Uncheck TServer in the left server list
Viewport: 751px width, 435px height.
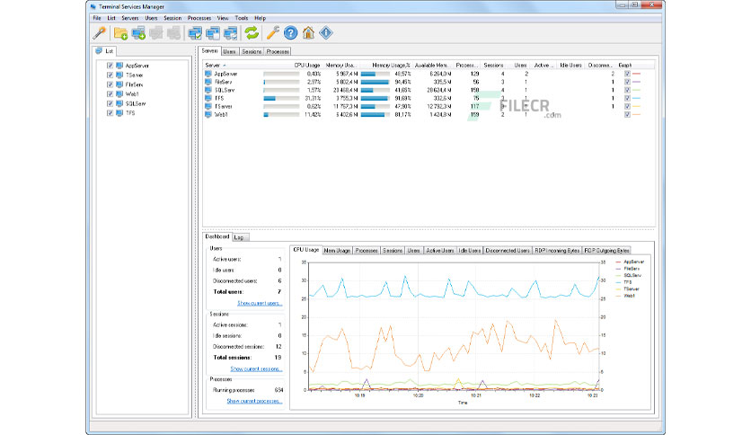110,75
